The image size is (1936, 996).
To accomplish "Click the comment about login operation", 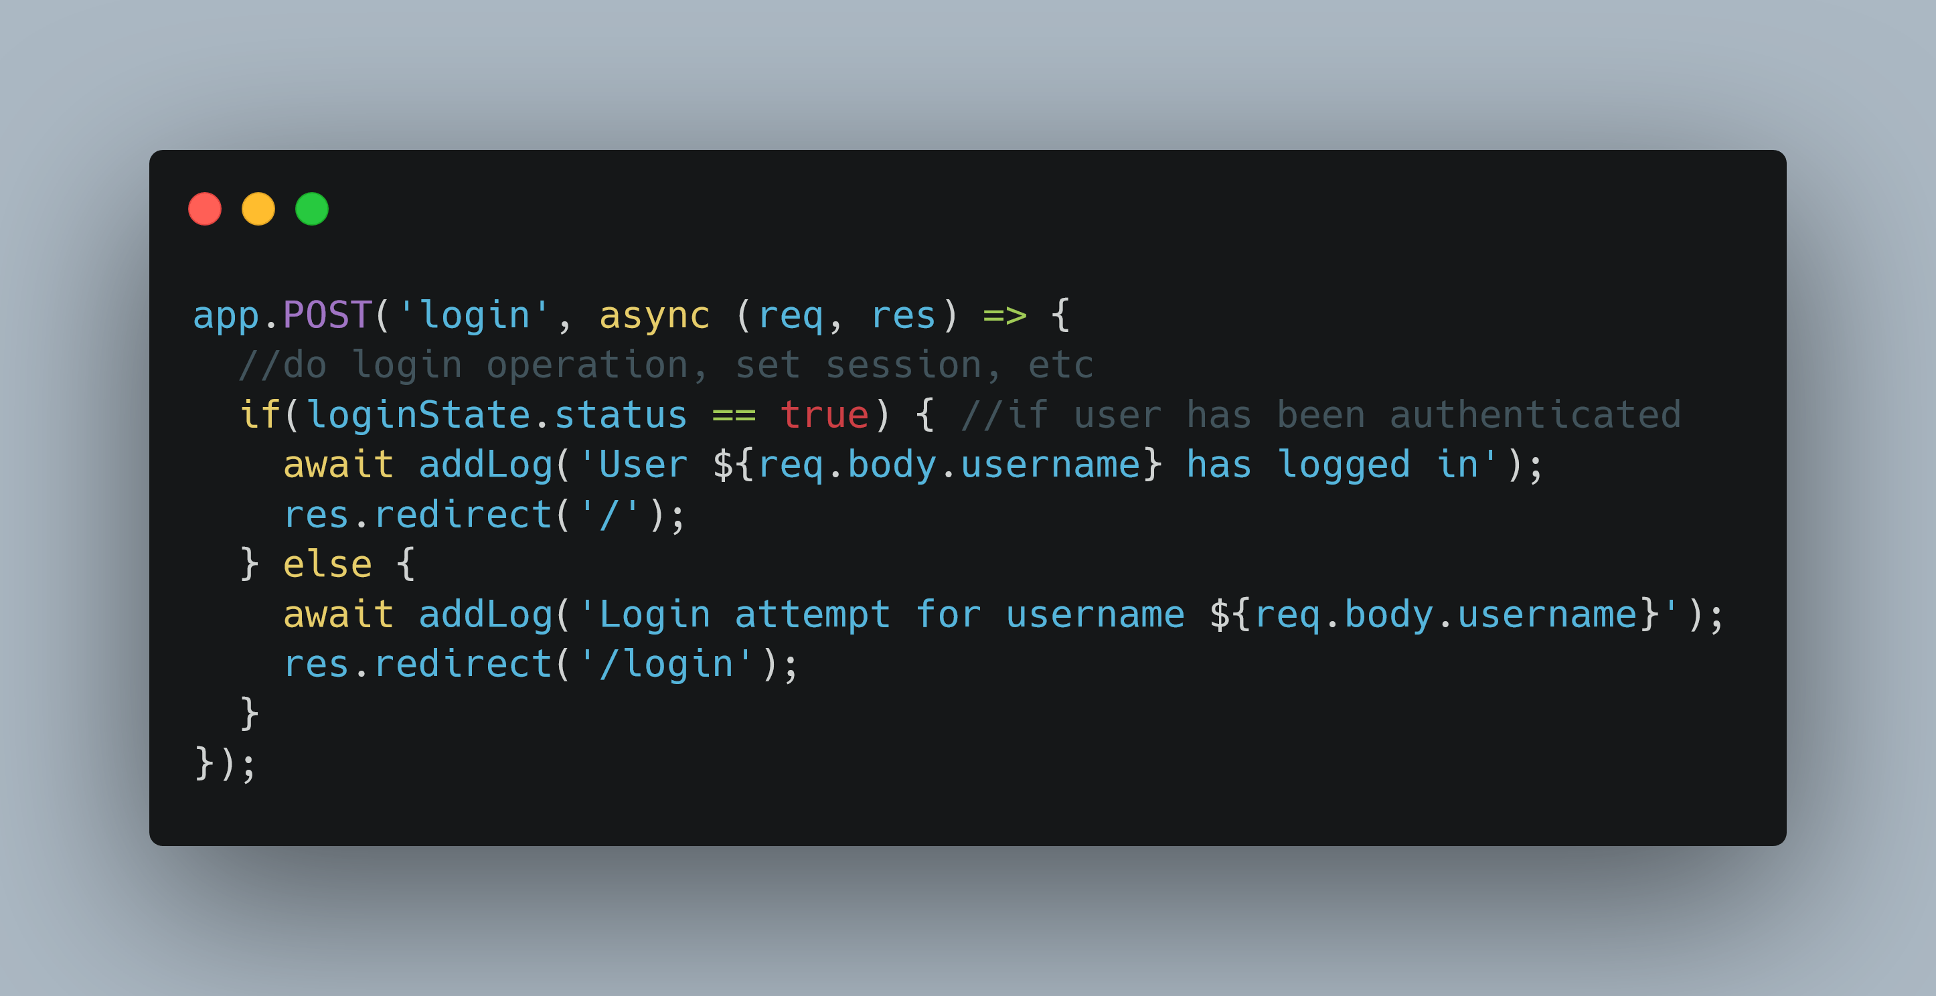I will click(x=666, y=365).
